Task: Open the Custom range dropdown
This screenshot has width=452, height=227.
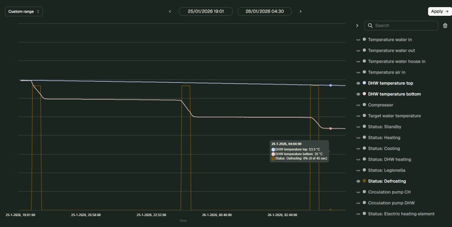Action: [24, 11]
